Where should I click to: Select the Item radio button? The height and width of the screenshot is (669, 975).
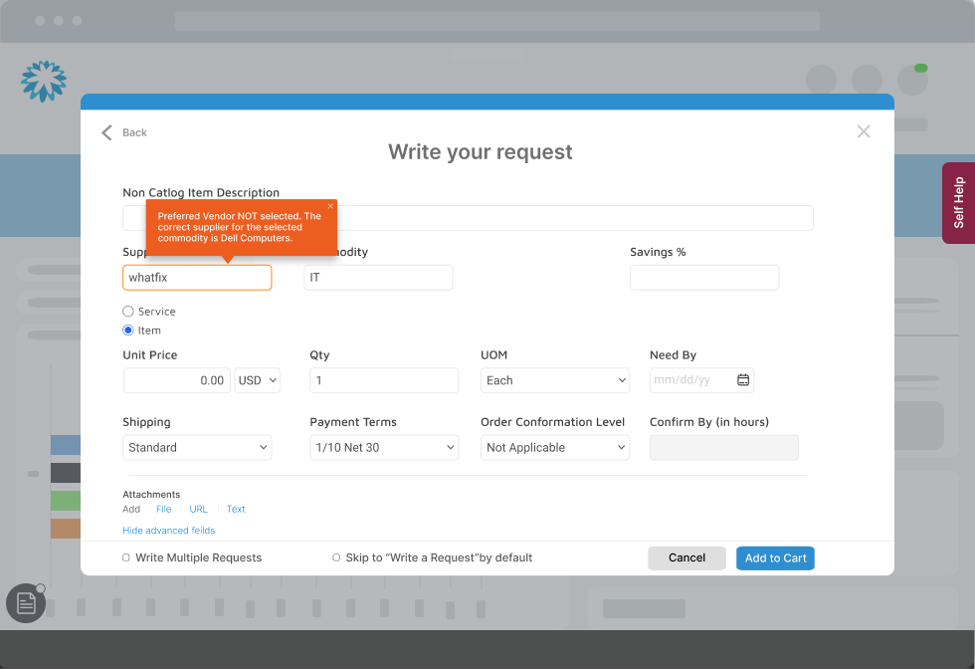tap(128, 330)
